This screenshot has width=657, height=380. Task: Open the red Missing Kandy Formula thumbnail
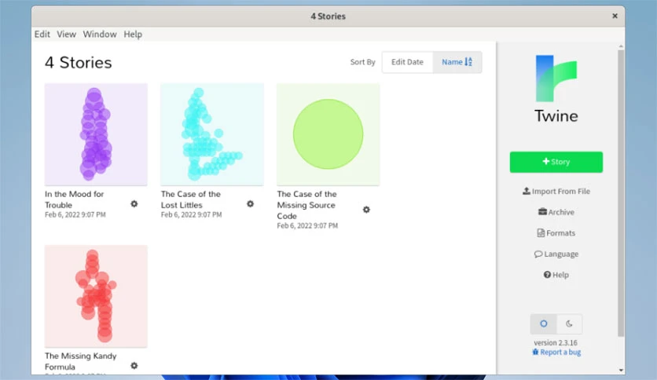96,296
